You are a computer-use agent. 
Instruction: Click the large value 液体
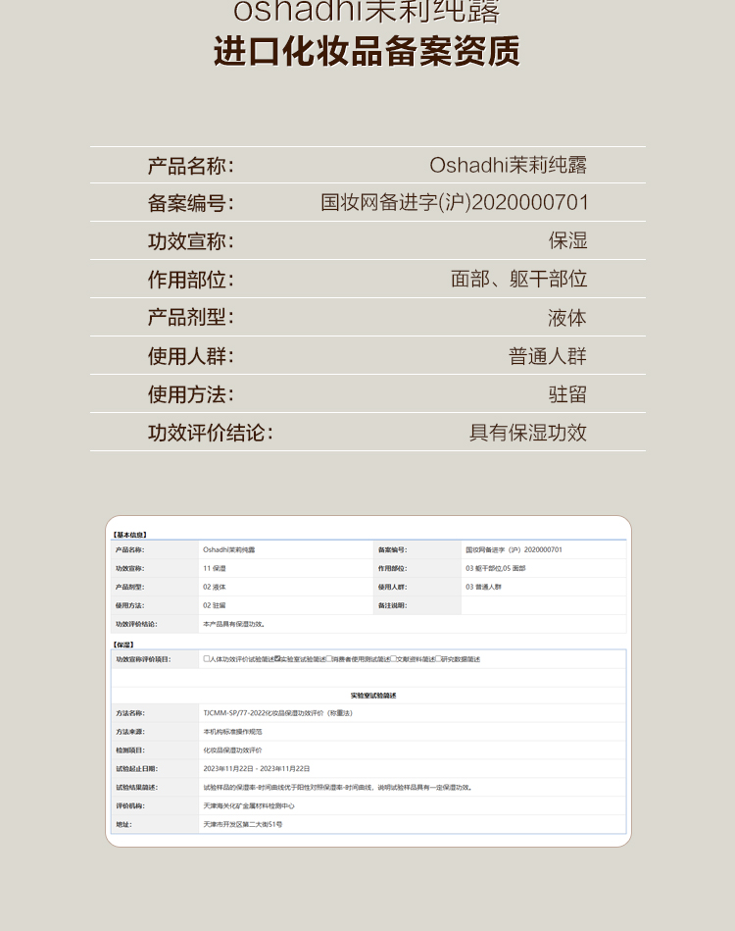(x=567, y=318)
